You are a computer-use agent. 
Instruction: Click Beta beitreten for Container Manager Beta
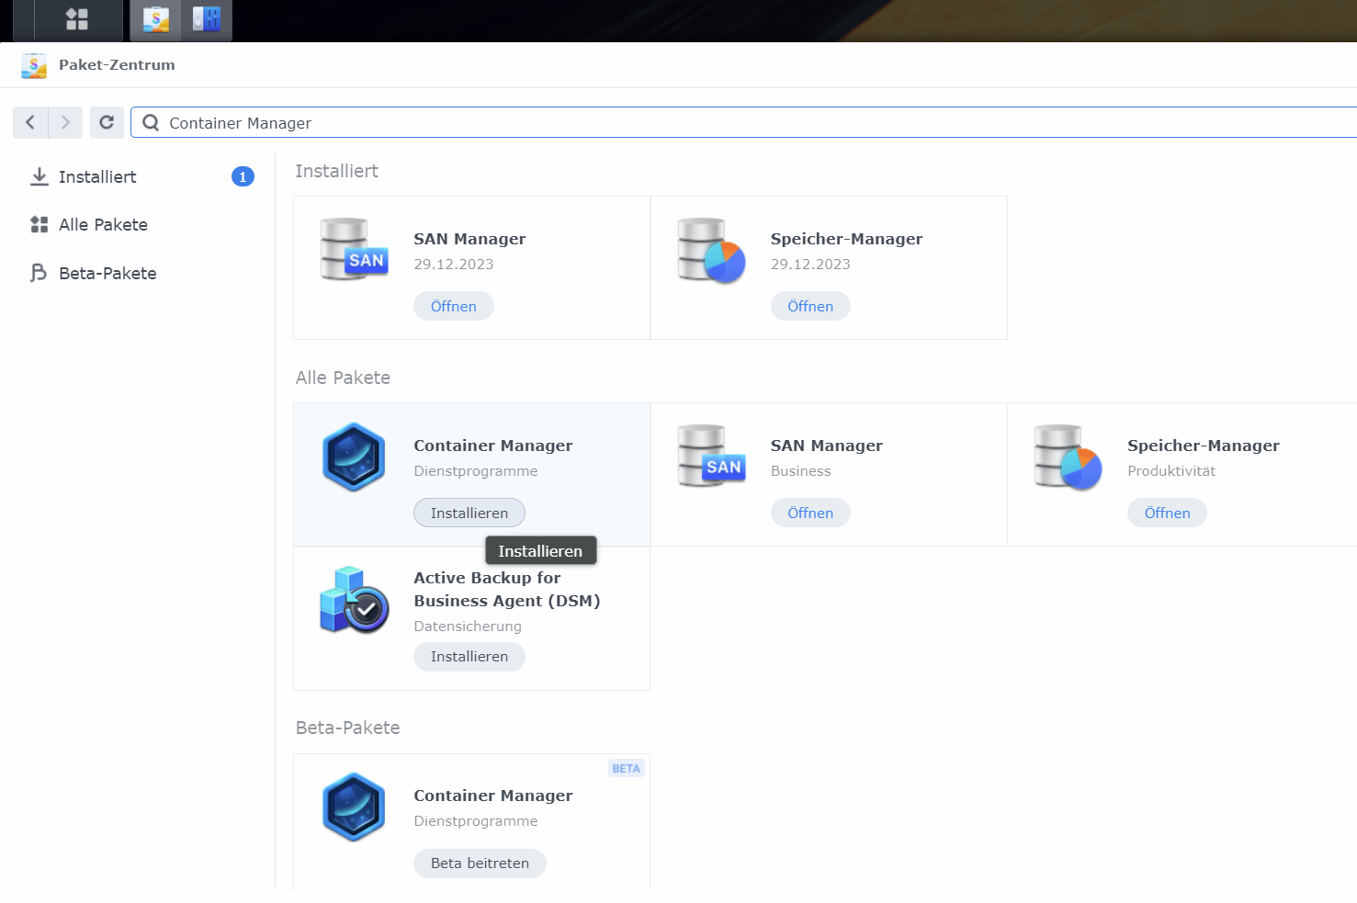(x=480, y=863)
